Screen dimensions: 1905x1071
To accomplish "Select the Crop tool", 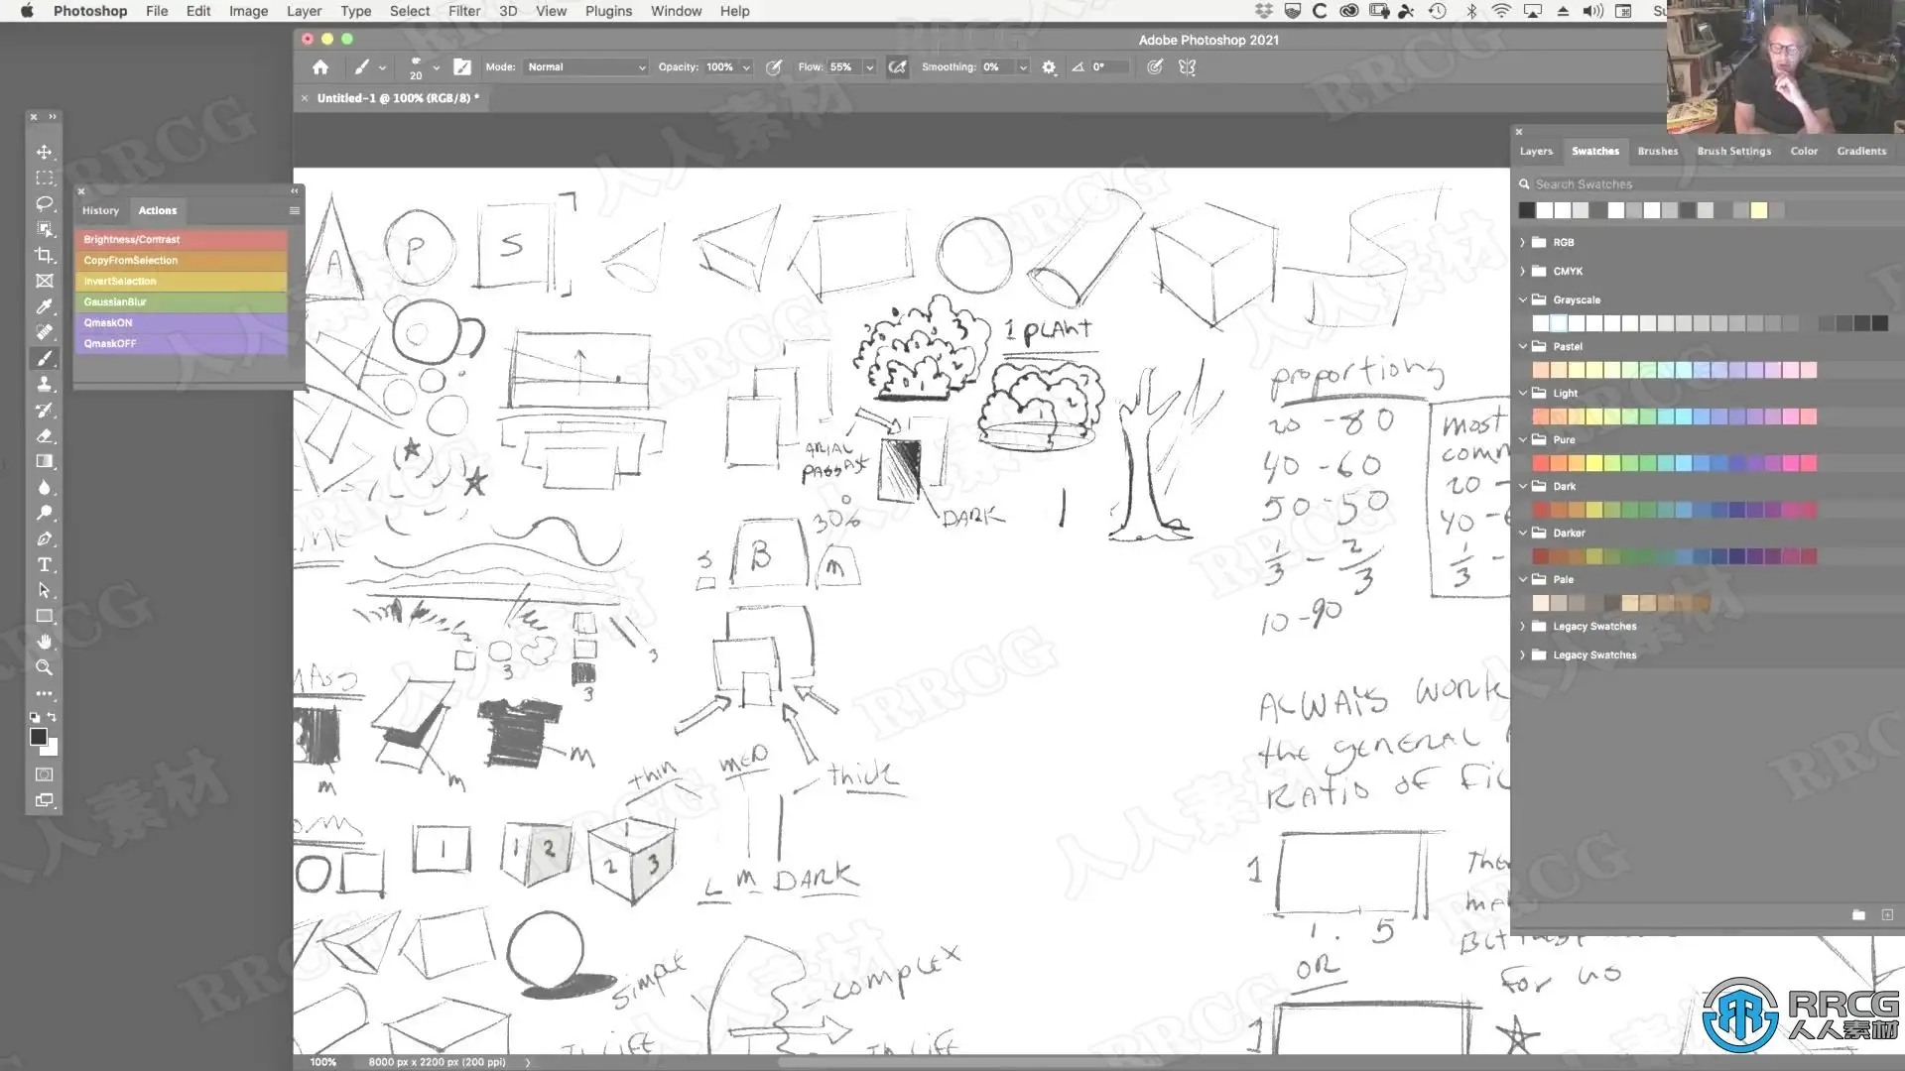I will click(44, 255).
